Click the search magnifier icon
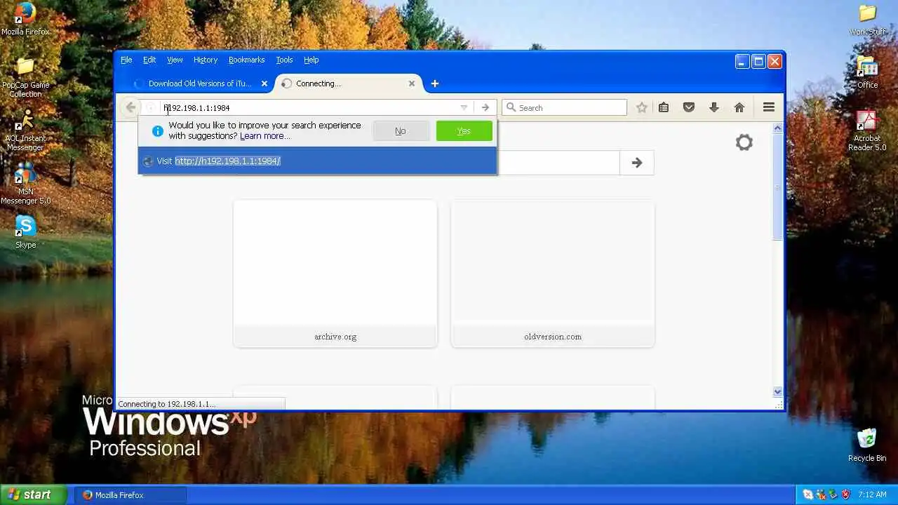 tap(511, 107)
